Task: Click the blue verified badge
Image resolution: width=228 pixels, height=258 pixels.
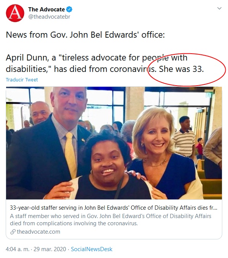Action: pyautogui.click(x=69, y=10)
